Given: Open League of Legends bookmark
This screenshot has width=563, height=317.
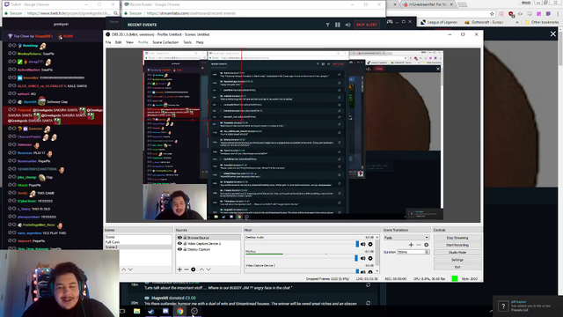Looking at the screenshot, I should point(439,22).
